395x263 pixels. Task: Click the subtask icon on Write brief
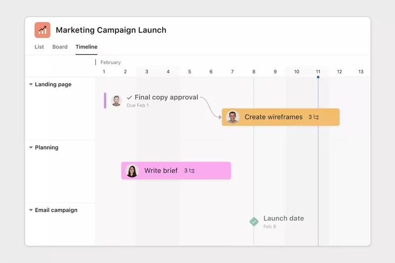pos(192,171)
